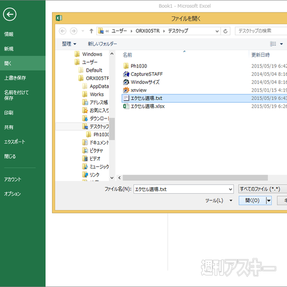
Task: Expand the ファイル名 dropdown arrow
Action: (231, 190)
